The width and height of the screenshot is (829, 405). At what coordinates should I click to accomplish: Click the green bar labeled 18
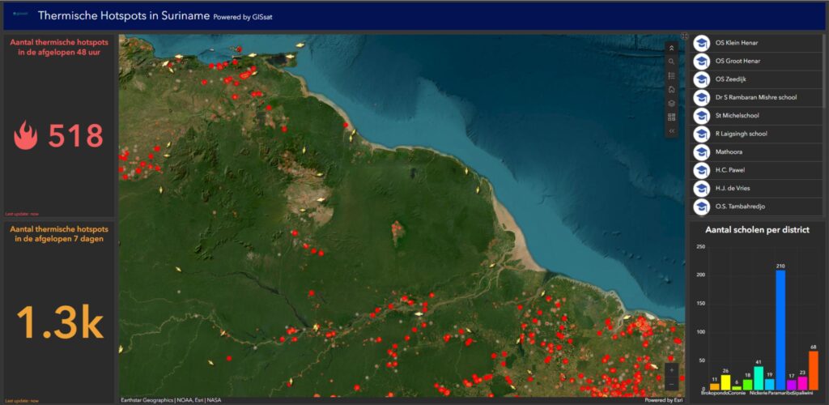coord(747,385)
